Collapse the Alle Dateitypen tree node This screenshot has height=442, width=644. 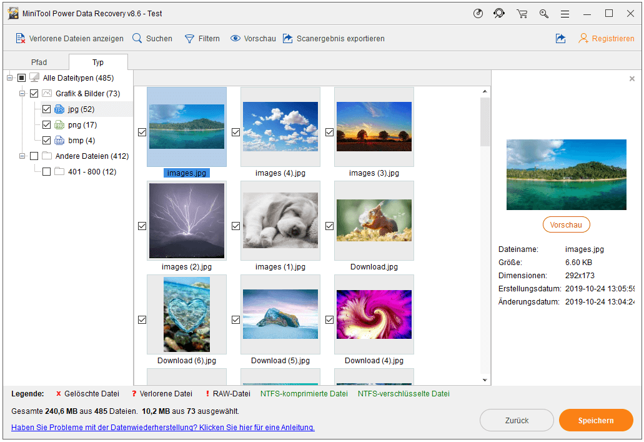[x=10, y=78]
